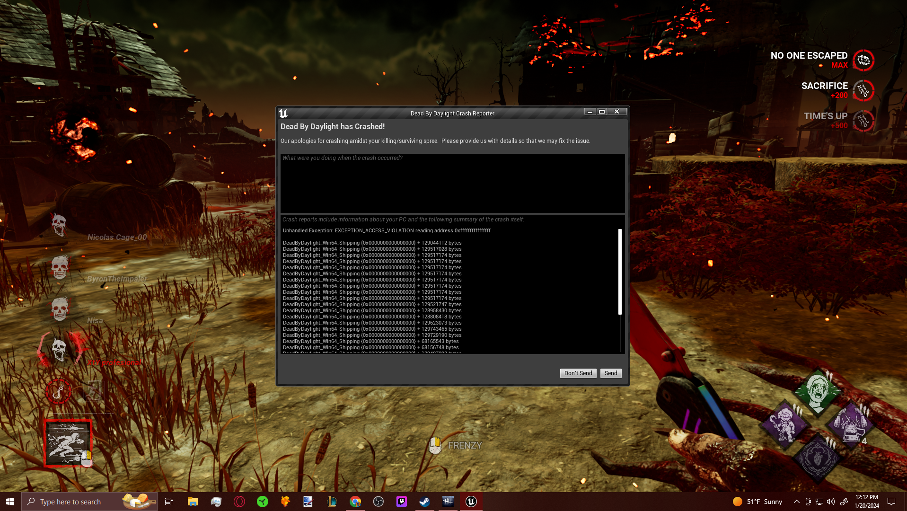
Task: Click the No One Escaped emblem icon
Action: 863,60
